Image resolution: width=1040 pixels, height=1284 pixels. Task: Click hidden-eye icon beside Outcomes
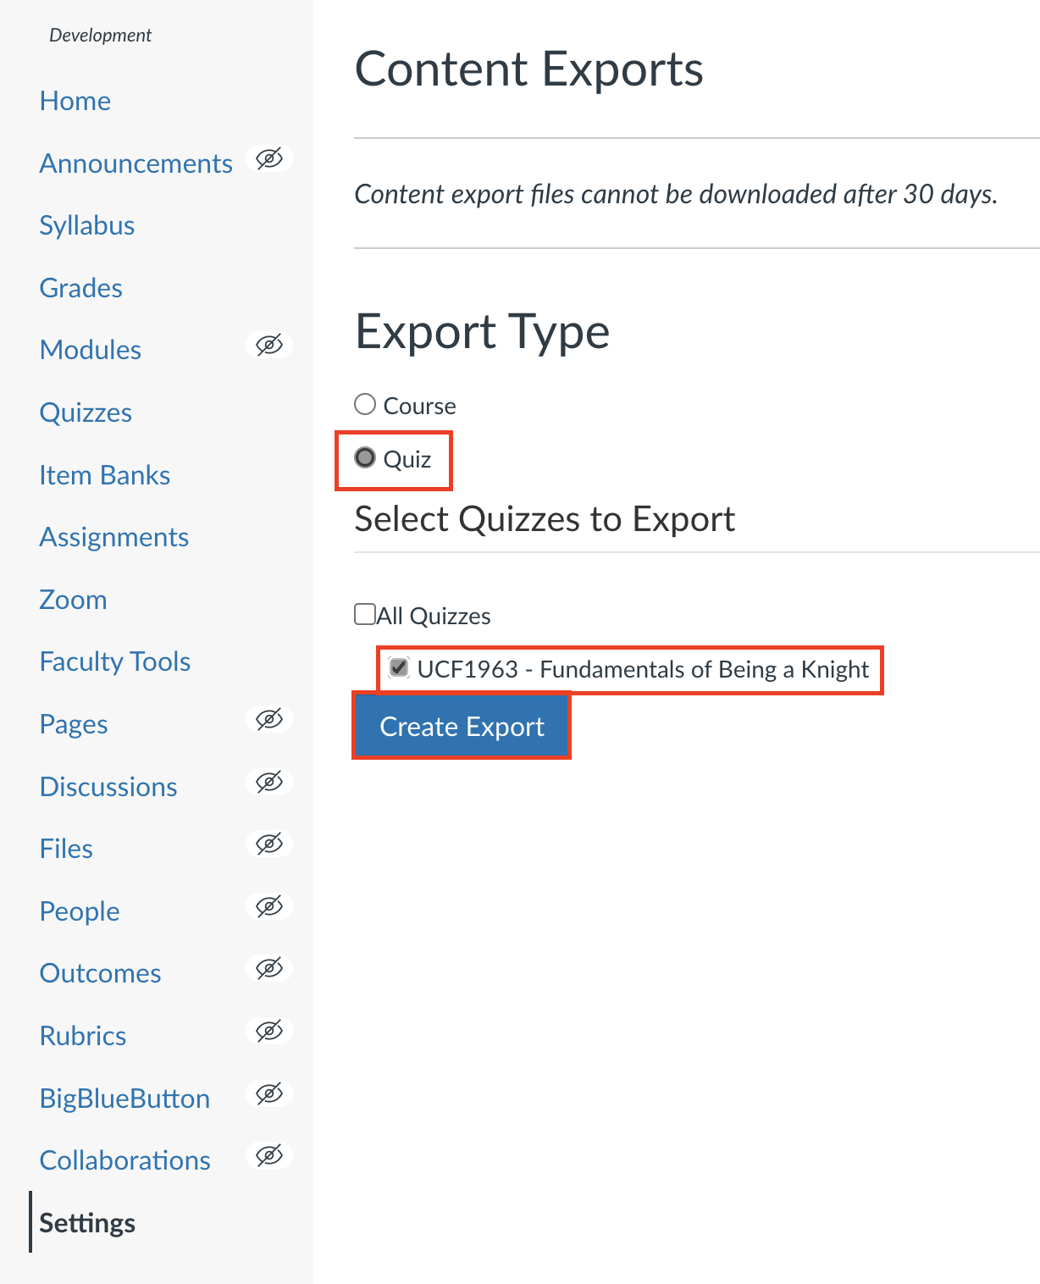tap(269, 968)
